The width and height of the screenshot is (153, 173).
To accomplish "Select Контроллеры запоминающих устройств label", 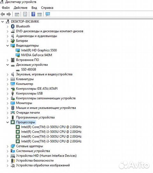I will click(46, 98).
